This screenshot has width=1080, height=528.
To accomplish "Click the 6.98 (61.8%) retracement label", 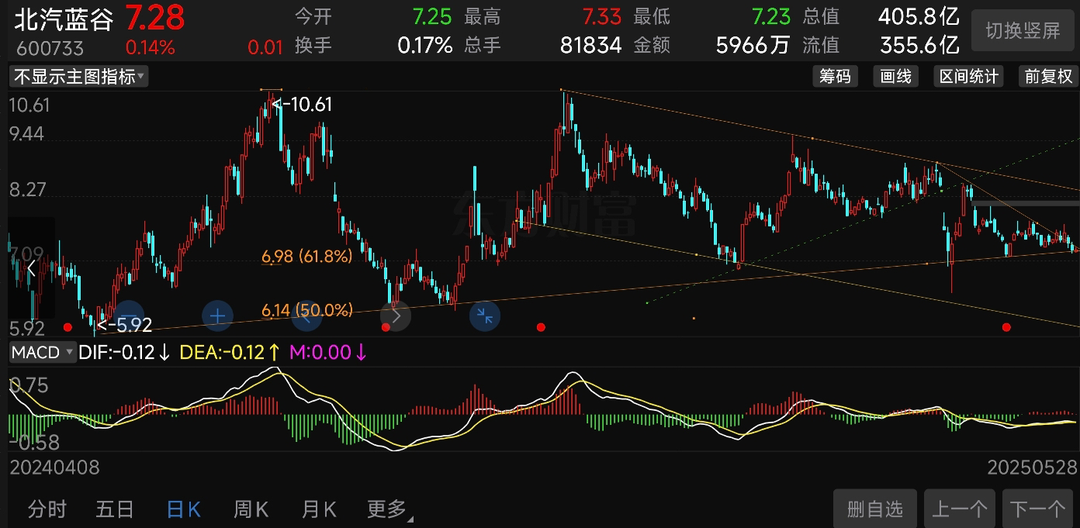I will (x=306, y=256).
